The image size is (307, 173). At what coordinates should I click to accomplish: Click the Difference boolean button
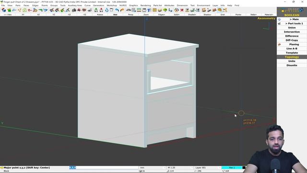[x=292, y=36]
